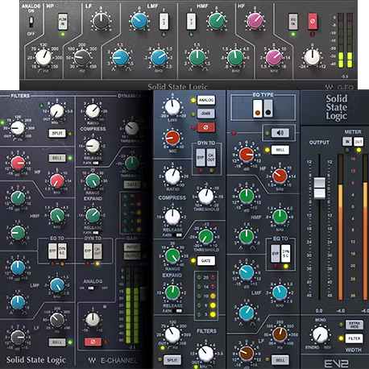Viewport: 369px width, 369px height.
Task: Click the red MIC gain knob in EV2
Action: 172,138
